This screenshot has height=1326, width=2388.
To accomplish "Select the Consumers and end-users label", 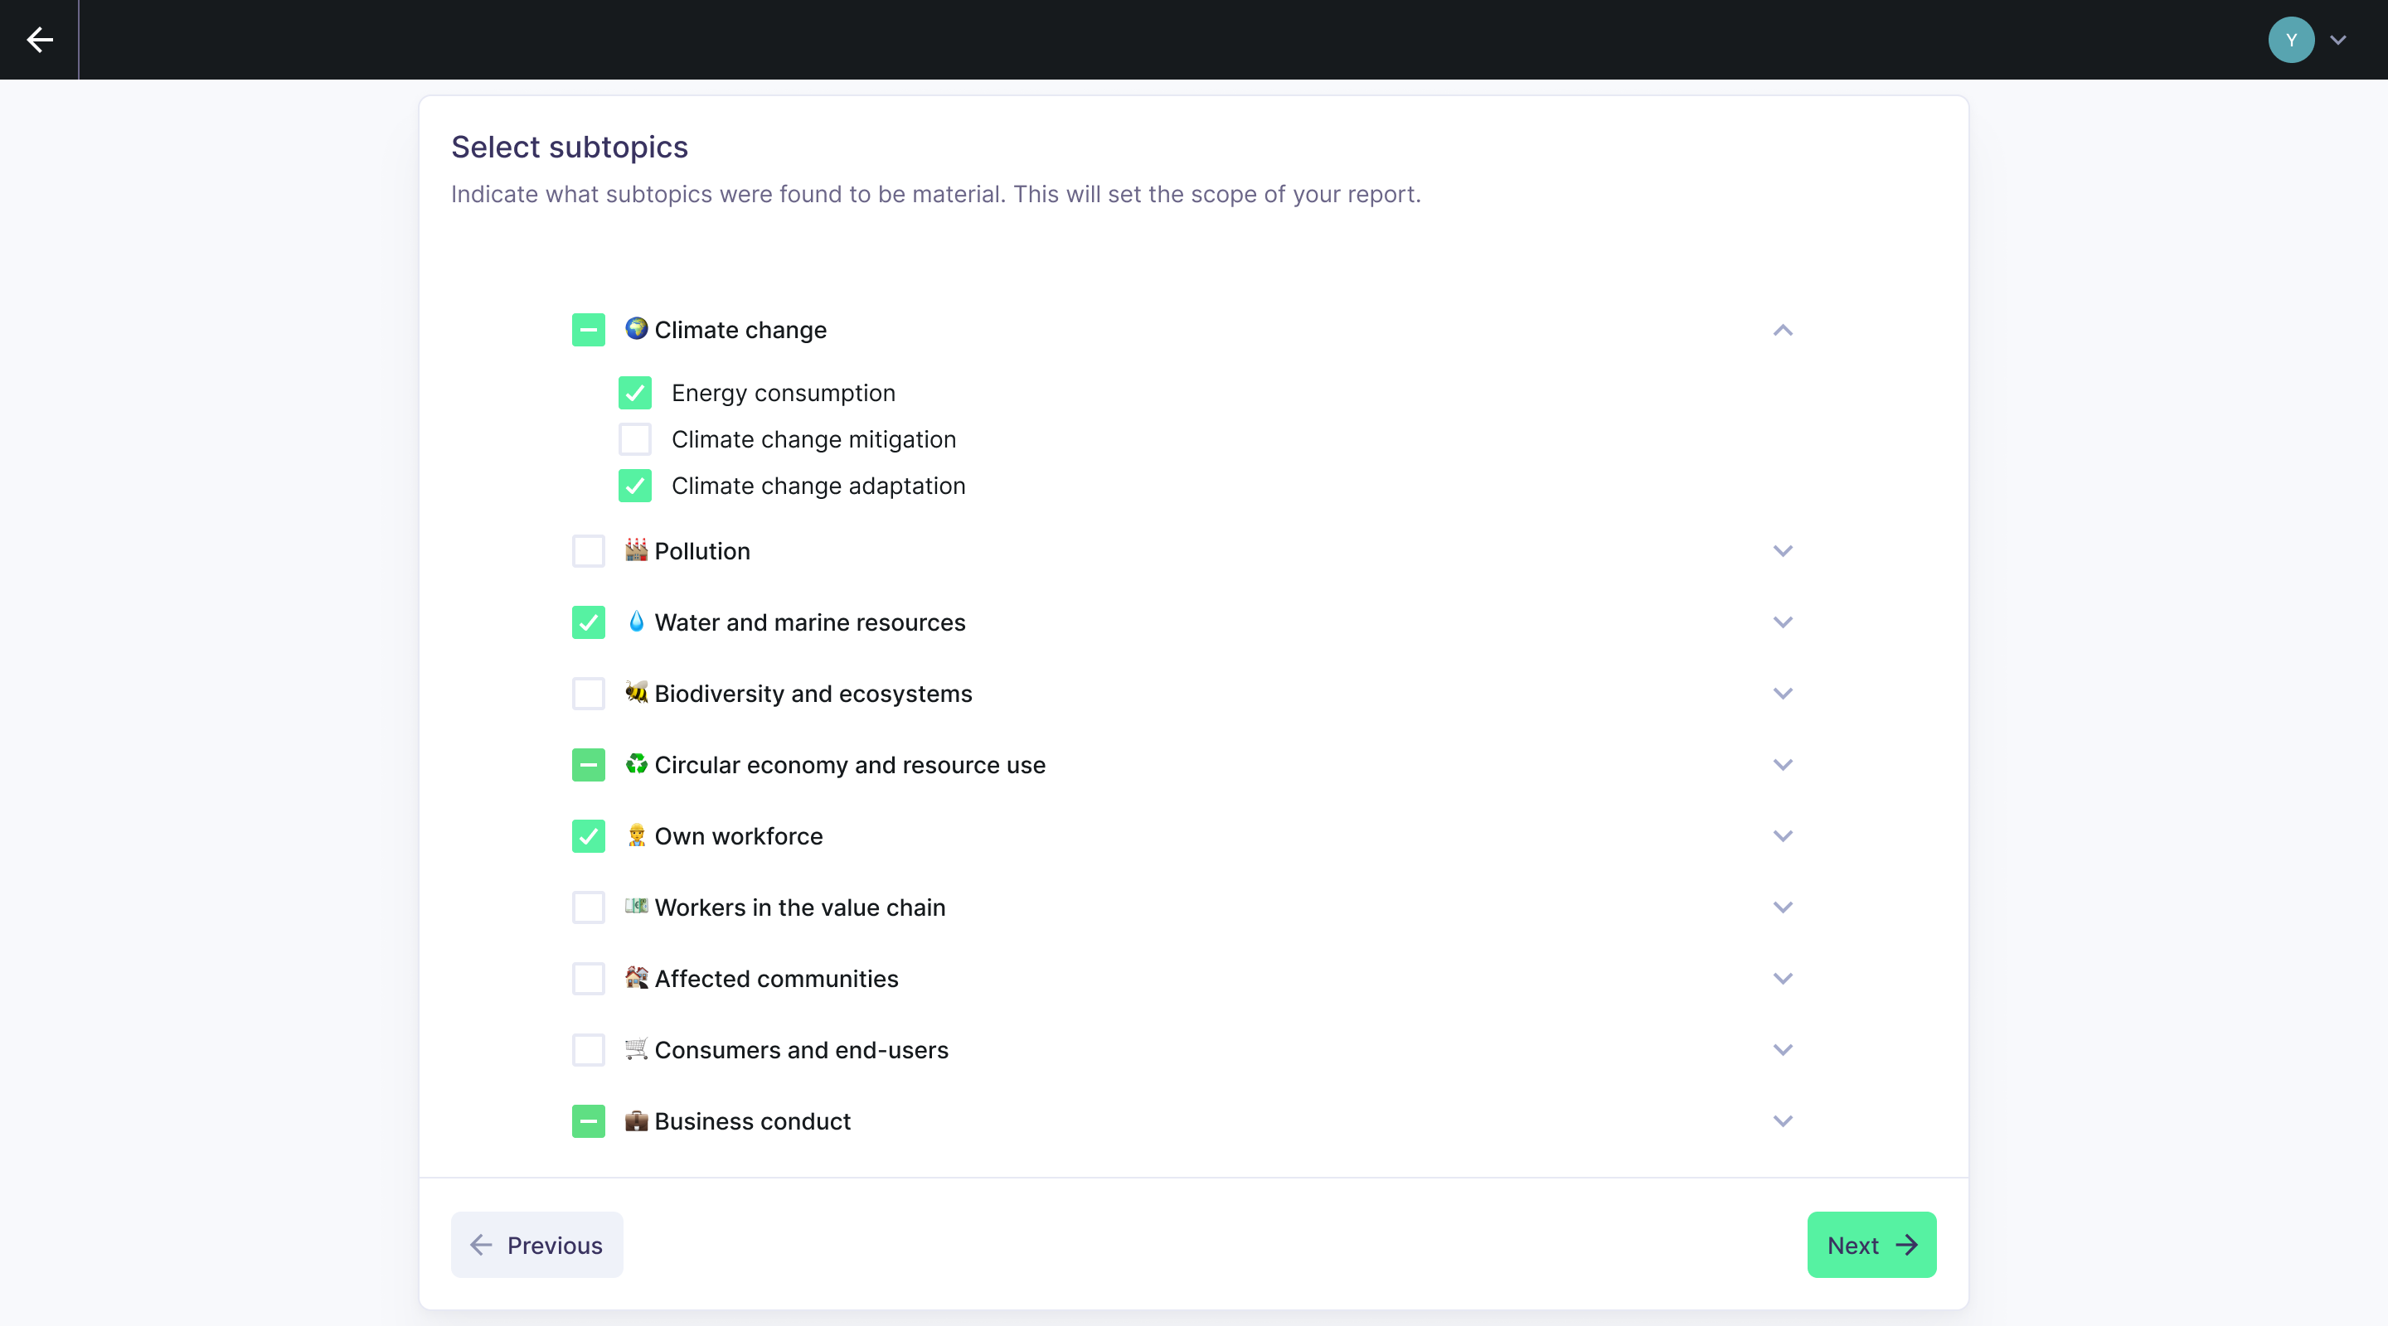I will [801, 1050].
